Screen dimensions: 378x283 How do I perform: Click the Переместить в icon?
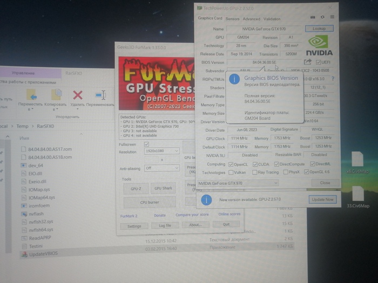pyautogui.click(x=31, y=94)
